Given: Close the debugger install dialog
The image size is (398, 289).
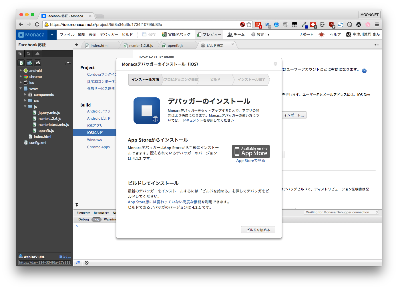Looking at the screenshot, I should coord(275,64).
